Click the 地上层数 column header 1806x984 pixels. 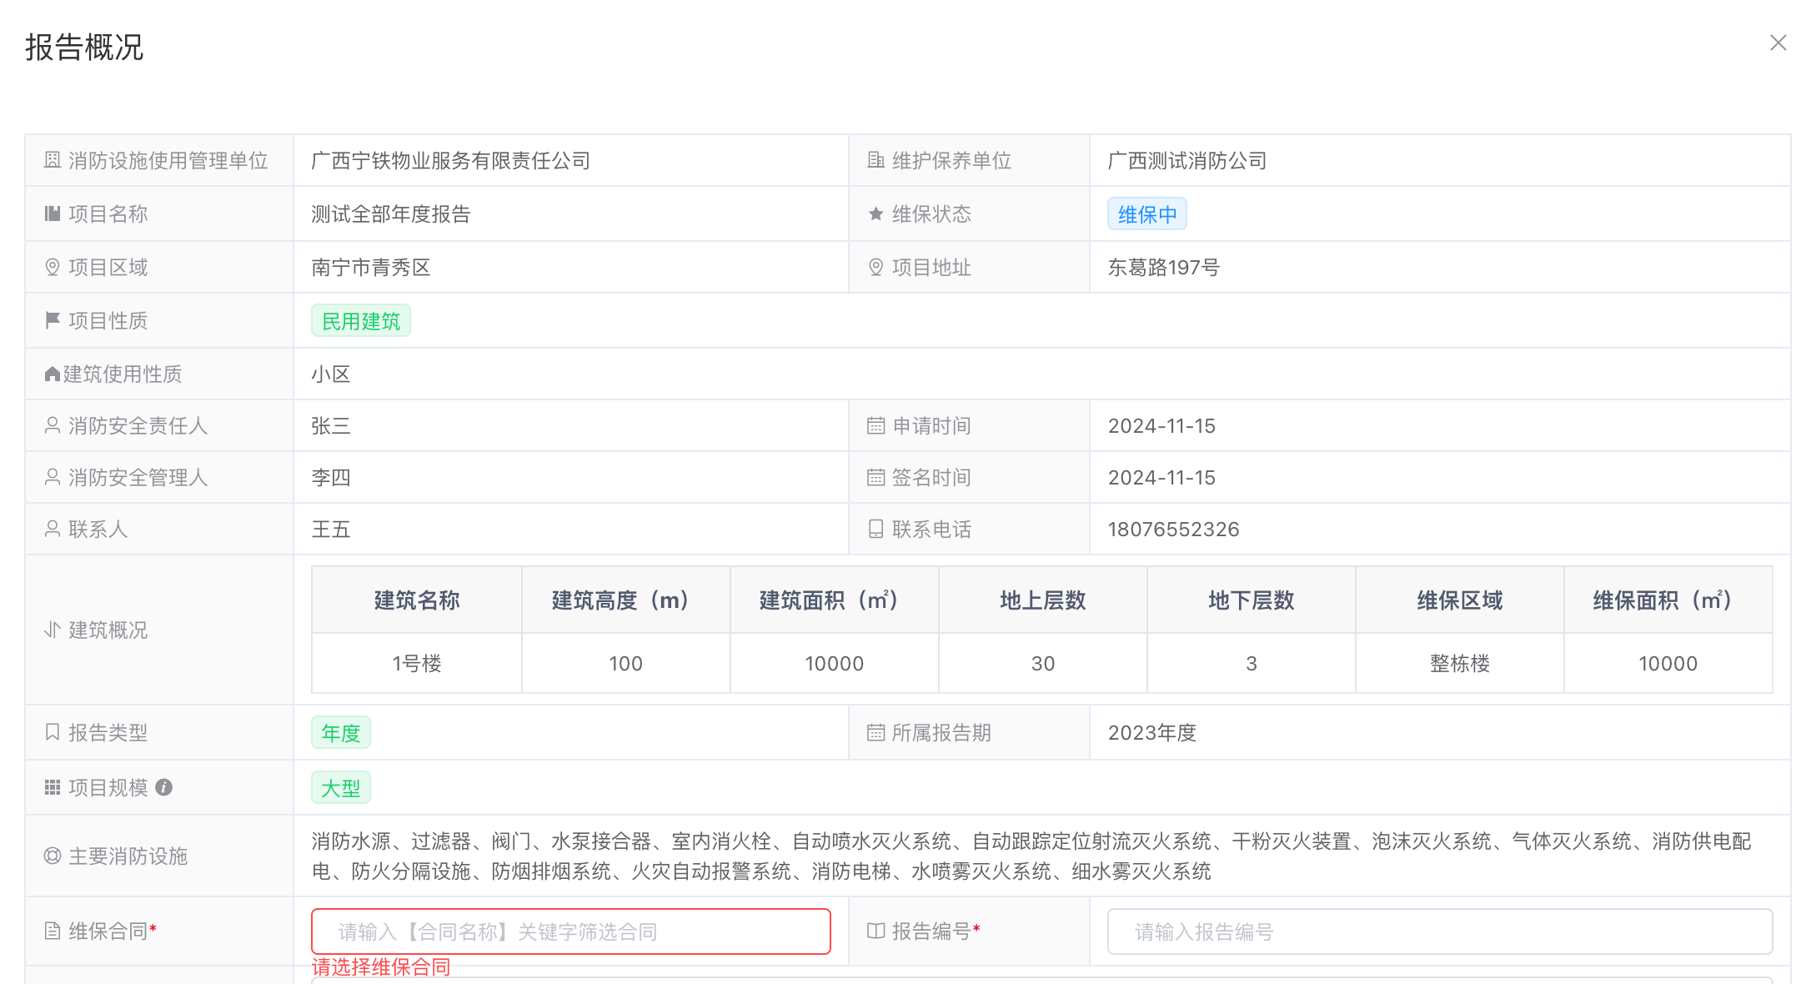pyautogui.click(x=1042, y=600)
